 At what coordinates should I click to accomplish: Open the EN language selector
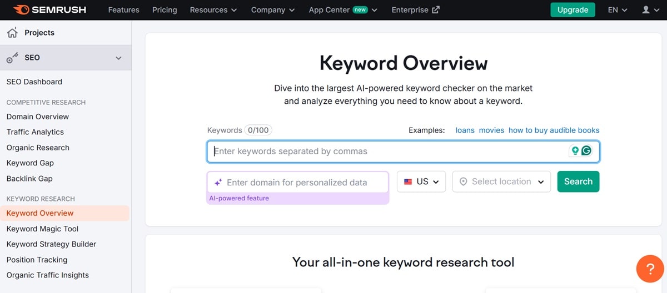[617, 10]
